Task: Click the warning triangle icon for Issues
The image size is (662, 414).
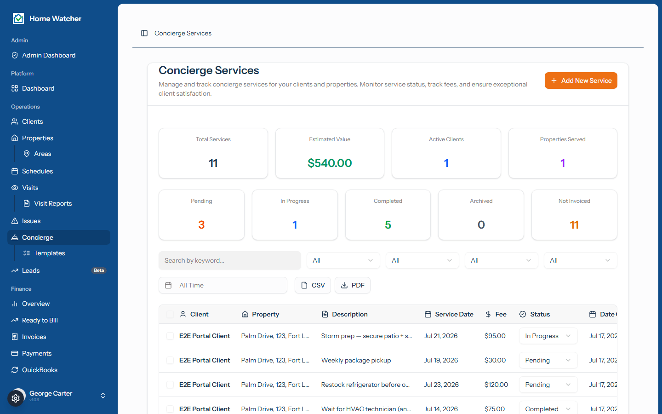Action: [x=15, y=221]
